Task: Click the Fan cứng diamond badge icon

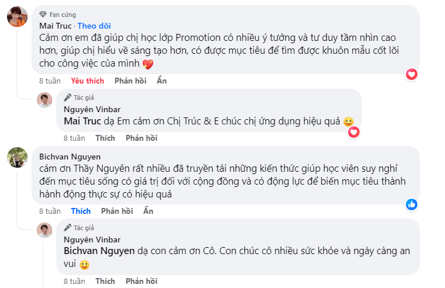Action: coord(43,15)
